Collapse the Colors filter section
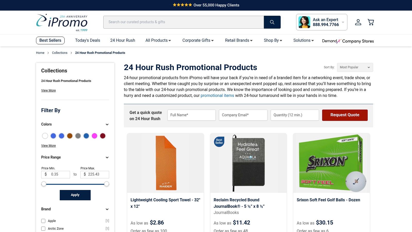 pyautogui.click(x=107, y=125)
